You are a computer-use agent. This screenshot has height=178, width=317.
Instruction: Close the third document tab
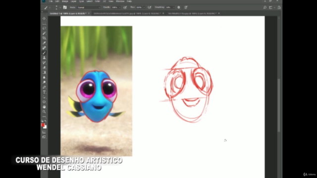click(219, 13)
